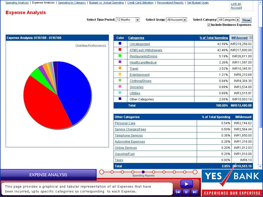Viewport: 263px width, 197px height.
Task: Open the Charting Preferences link
Action: (90, 45)
